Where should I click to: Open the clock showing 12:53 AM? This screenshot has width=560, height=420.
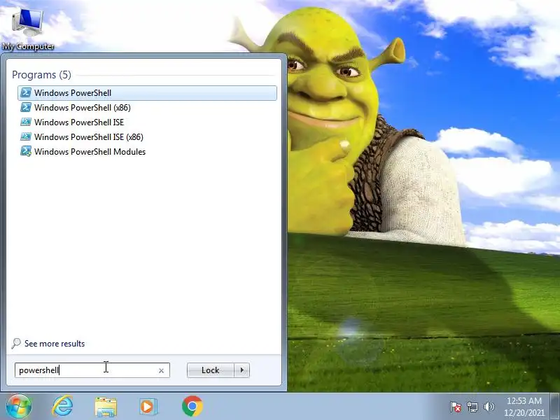[524, 407]
